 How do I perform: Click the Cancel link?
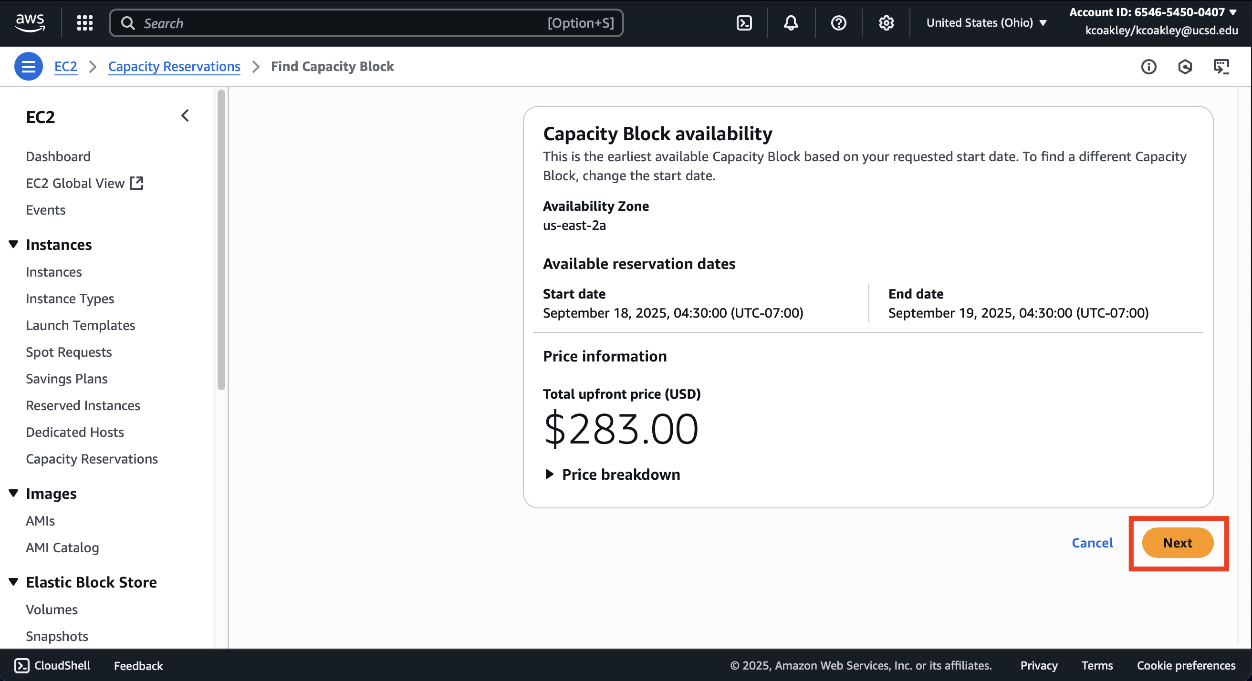tap(1092, 543)
